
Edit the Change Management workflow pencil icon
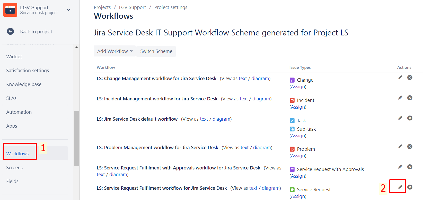pos(400,78)
